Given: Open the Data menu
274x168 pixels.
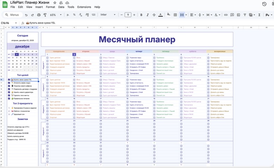Looking at the screenshot, I should 61,7.
